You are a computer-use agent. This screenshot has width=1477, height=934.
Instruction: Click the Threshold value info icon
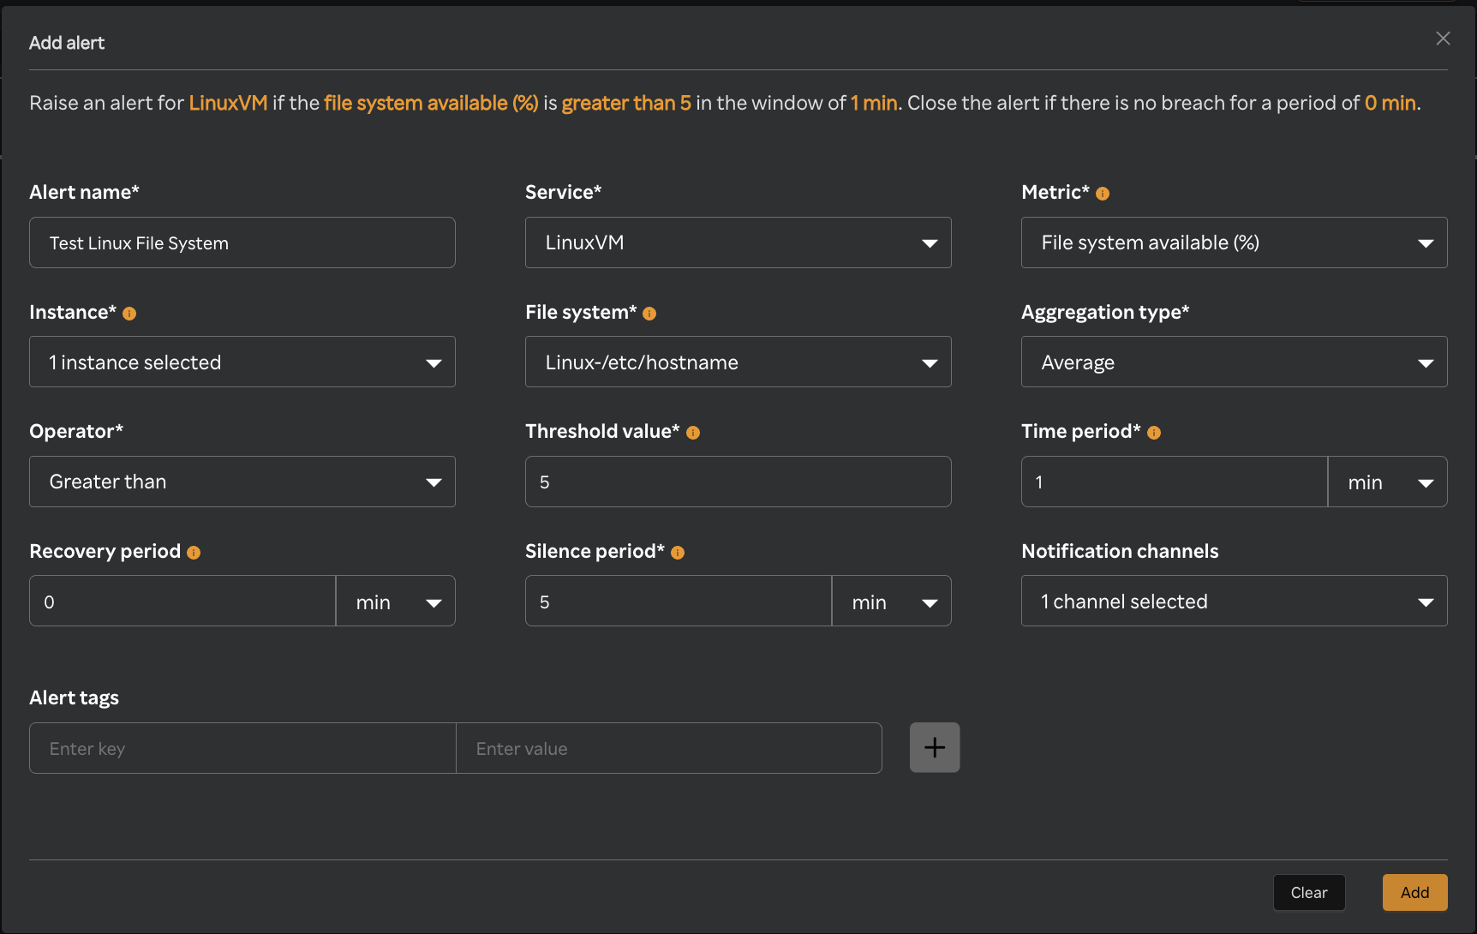(x=693, y=433)
